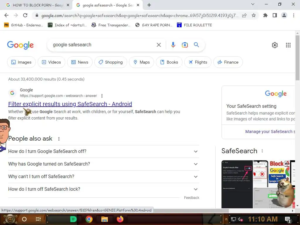Filter results by Flights
The image size is (300, 225).
(x=198, y=62)
